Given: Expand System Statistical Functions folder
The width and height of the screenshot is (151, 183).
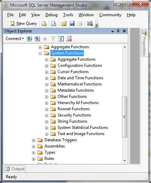Looking at the screenshot, I should tap(47, 128).
